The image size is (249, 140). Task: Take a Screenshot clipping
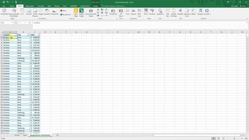pyautogui.click(x=54, y=12)
